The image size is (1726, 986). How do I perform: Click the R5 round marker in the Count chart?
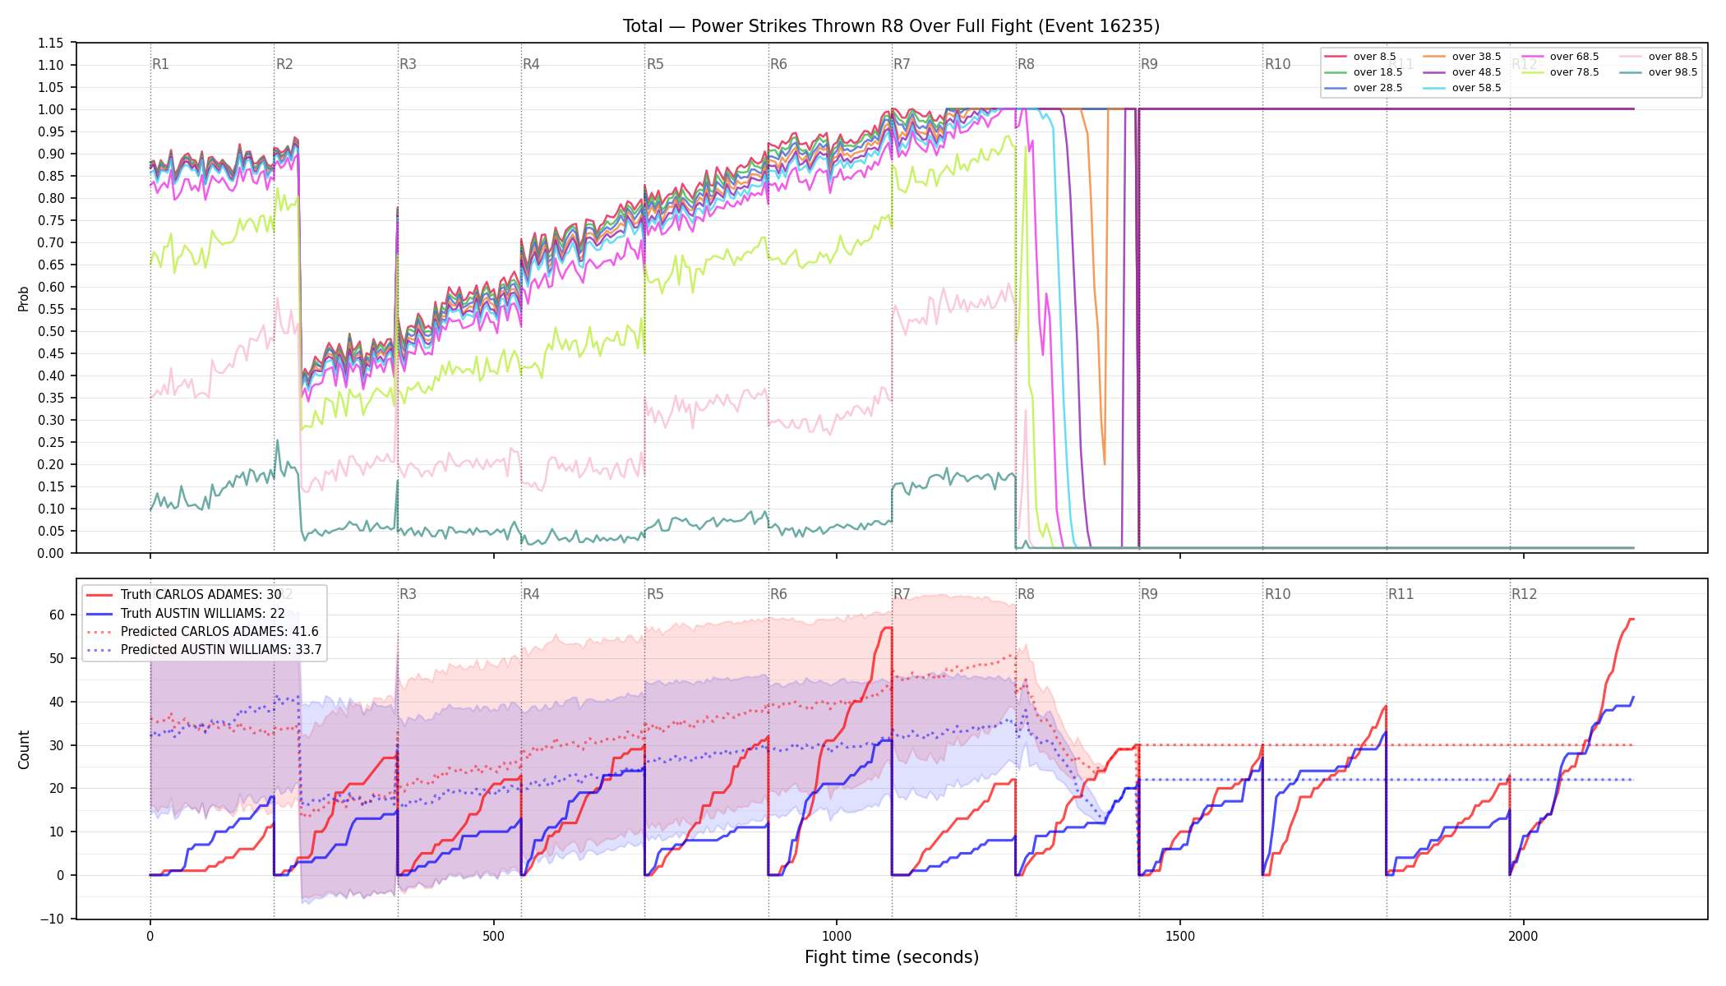(x=655, y=594)
